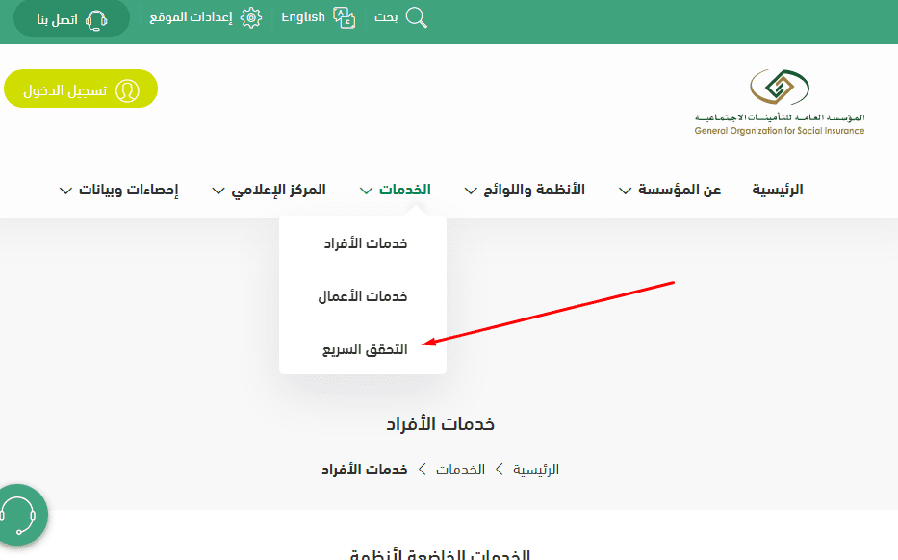Viewport: 898px width, 560px height.
Task: Open عن المؤسسة menu
Action: (x=680, y=190)
